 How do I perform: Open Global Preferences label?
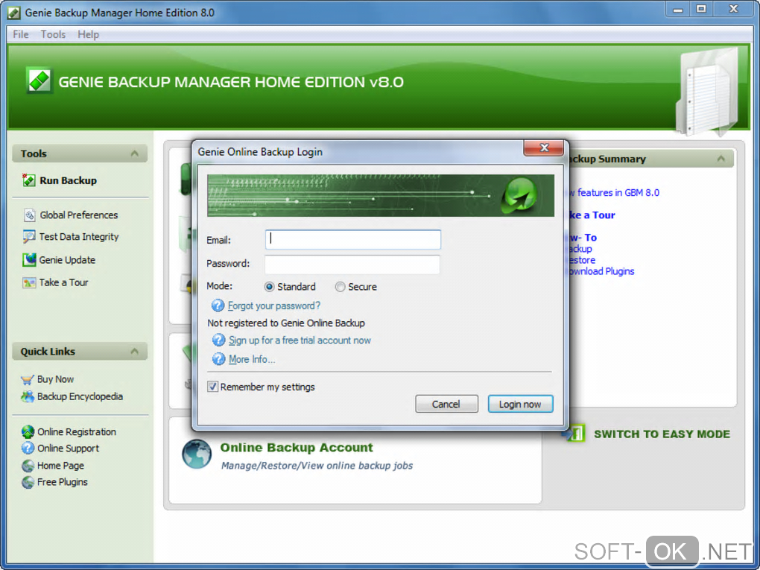pos(79,215)
